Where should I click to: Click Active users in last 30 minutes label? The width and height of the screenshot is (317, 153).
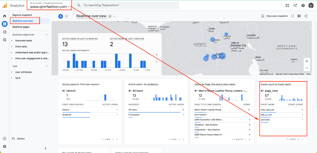[x=80, y=39]
